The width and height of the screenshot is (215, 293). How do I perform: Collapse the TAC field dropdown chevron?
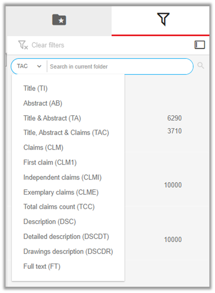click(39, 66)
